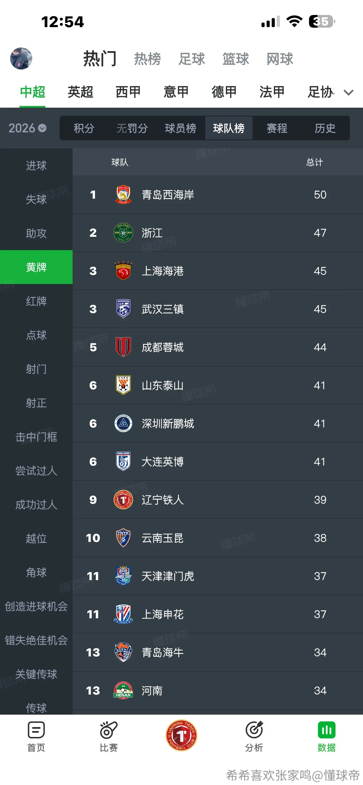Tap the 比赛 whistle icon
The width and height of the screenshot is (363, 785).
(109, 730)
